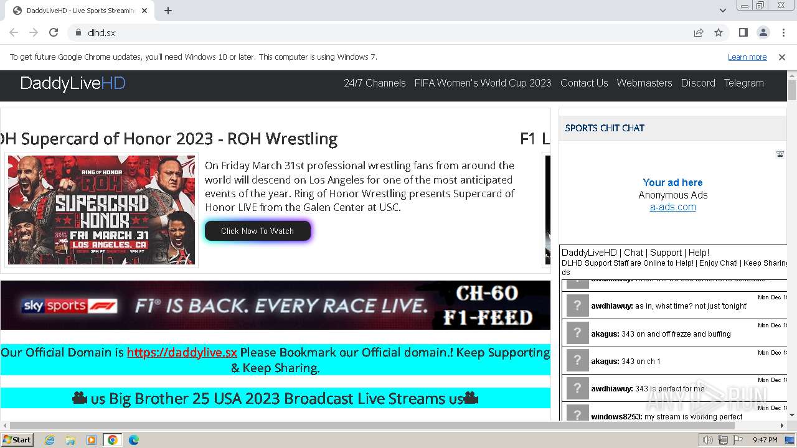This screenshot has width=797, height=448.
Task: Click the page vertical scrollbar thumb
Action: (x=791, y=90)
